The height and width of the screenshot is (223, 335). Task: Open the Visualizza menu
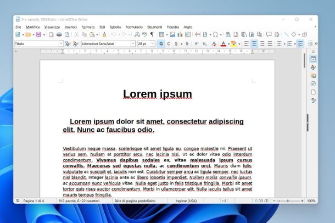pos(52,27)
